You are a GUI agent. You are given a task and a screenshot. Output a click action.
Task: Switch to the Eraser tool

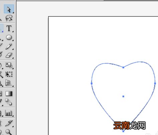click(9, 55)
